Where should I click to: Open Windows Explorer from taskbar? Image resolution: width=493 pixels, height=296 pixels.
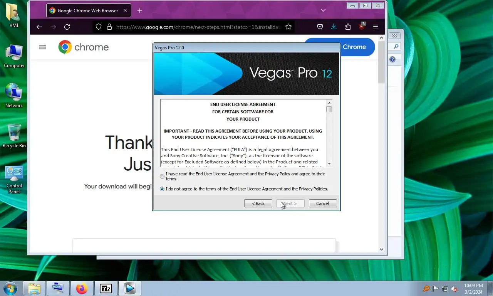34,288
